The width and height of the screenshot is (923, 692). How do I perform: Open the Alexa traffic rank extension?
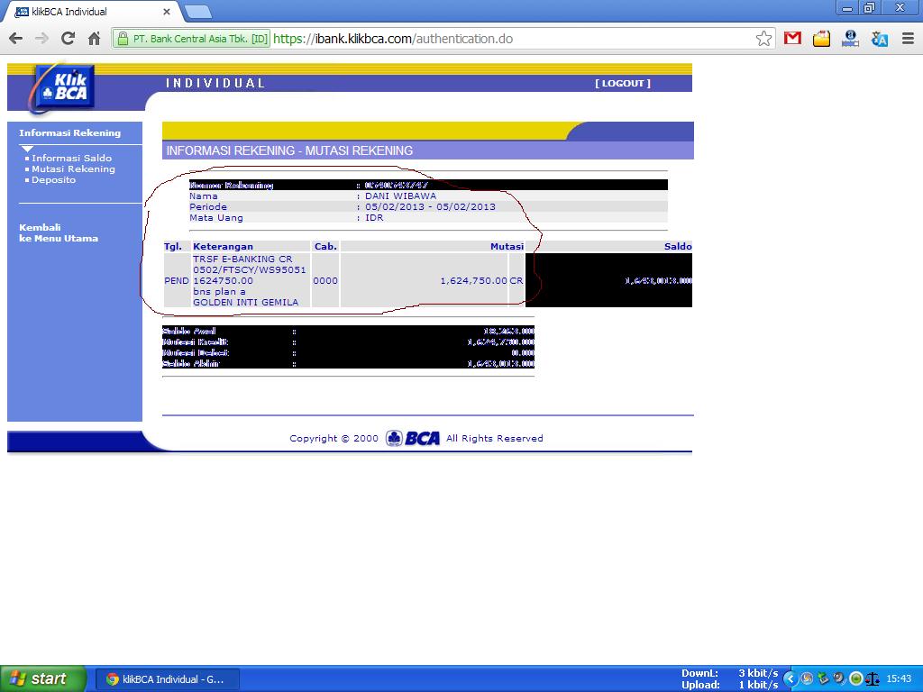850,39
